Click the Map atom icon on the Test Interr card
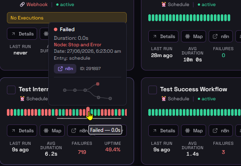 click(x=46, y=131)
